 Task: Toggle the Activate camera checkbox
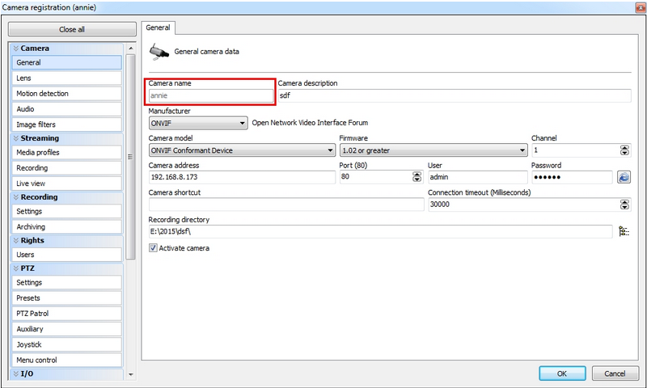pyautogui.click(x=153, y=248)
